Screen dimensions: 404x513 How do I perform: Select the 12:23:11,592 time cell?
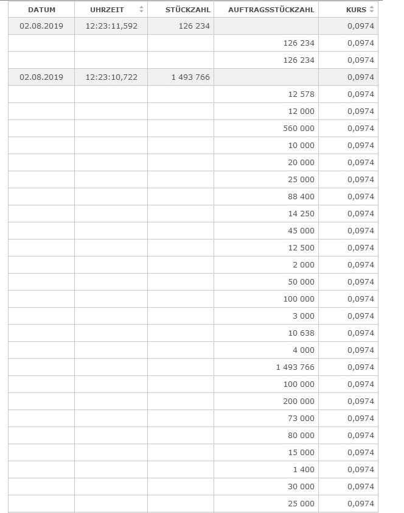click(x=111, y=26)
